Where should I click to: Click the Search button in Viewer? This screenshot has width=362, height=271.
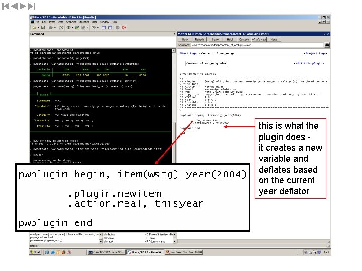point(216,40)
